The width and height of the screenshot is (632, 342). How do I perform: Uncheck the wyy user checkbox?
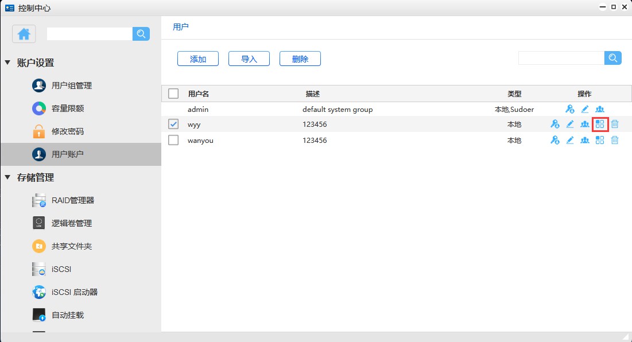point(173,124)
